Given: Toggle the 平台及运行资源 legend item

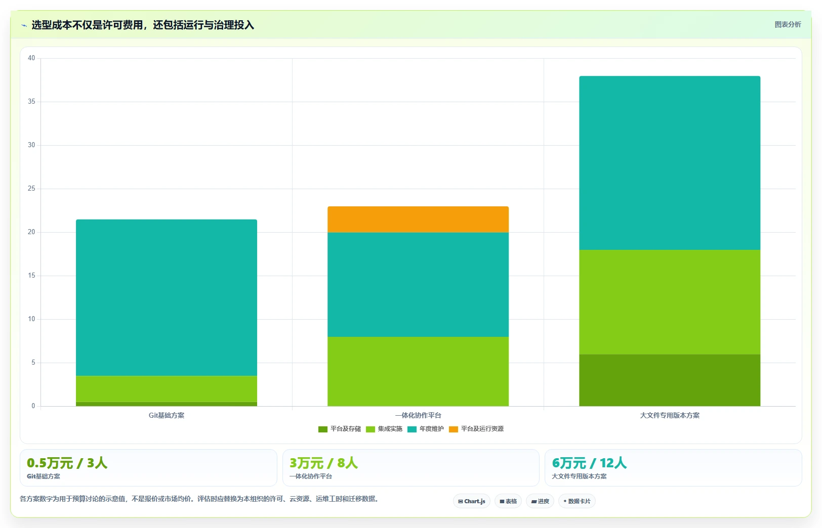Looking at the screenshot, I should pyautogui.click(x=476, y=429).
